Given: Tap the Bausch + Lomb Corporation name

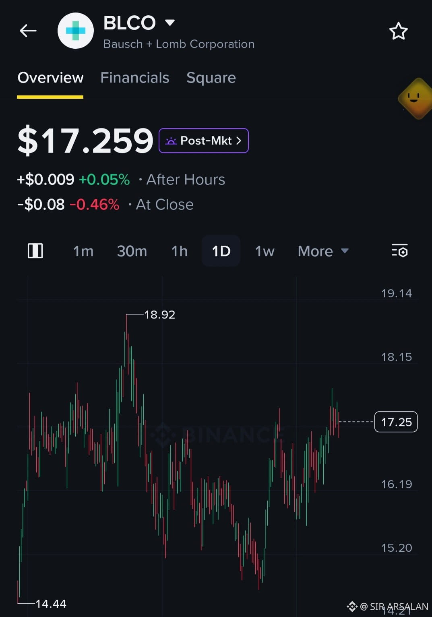Looking at the screenshot, I should click(x=179, y=44).
